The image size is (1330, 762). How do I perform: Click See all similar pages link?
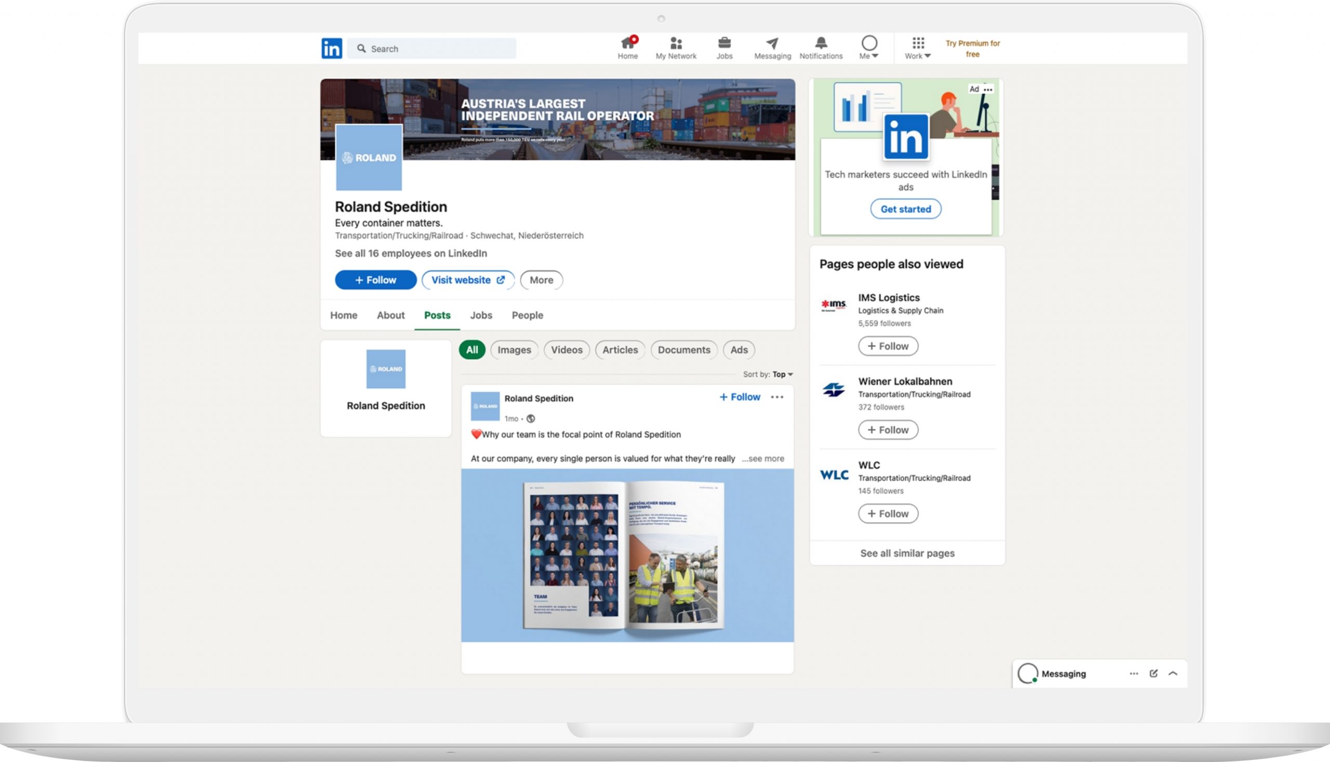click(x=907, y=553)
